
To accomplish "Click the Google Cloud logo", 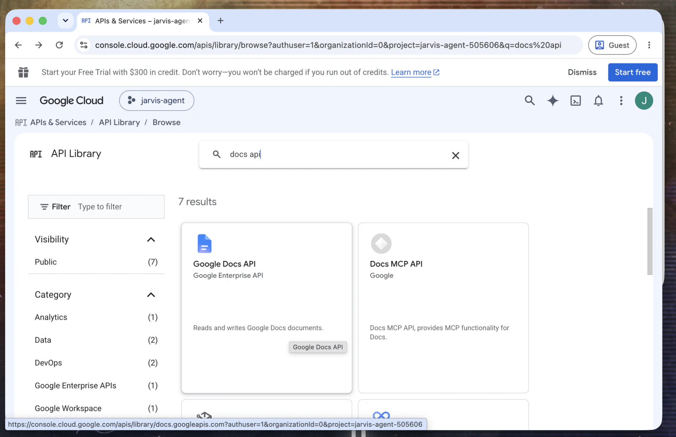I will [x=71, y=100].
